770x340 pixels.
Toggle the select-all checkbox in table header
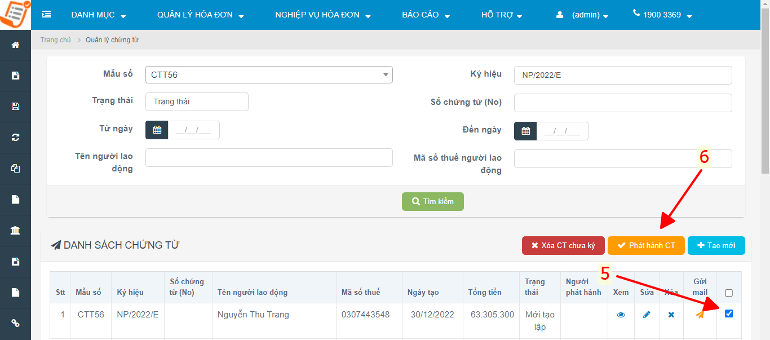729,293
